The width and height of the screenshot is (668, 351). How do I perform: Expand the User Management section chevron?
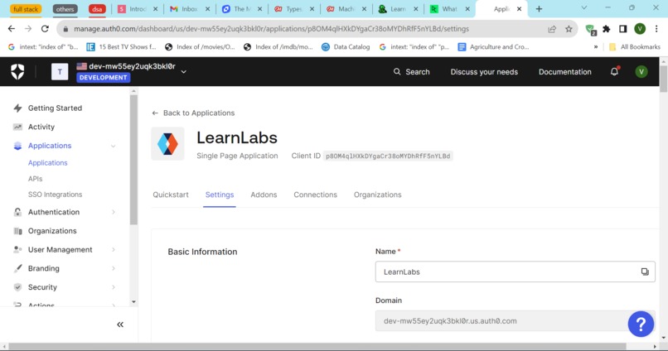[x=114, y=249]
